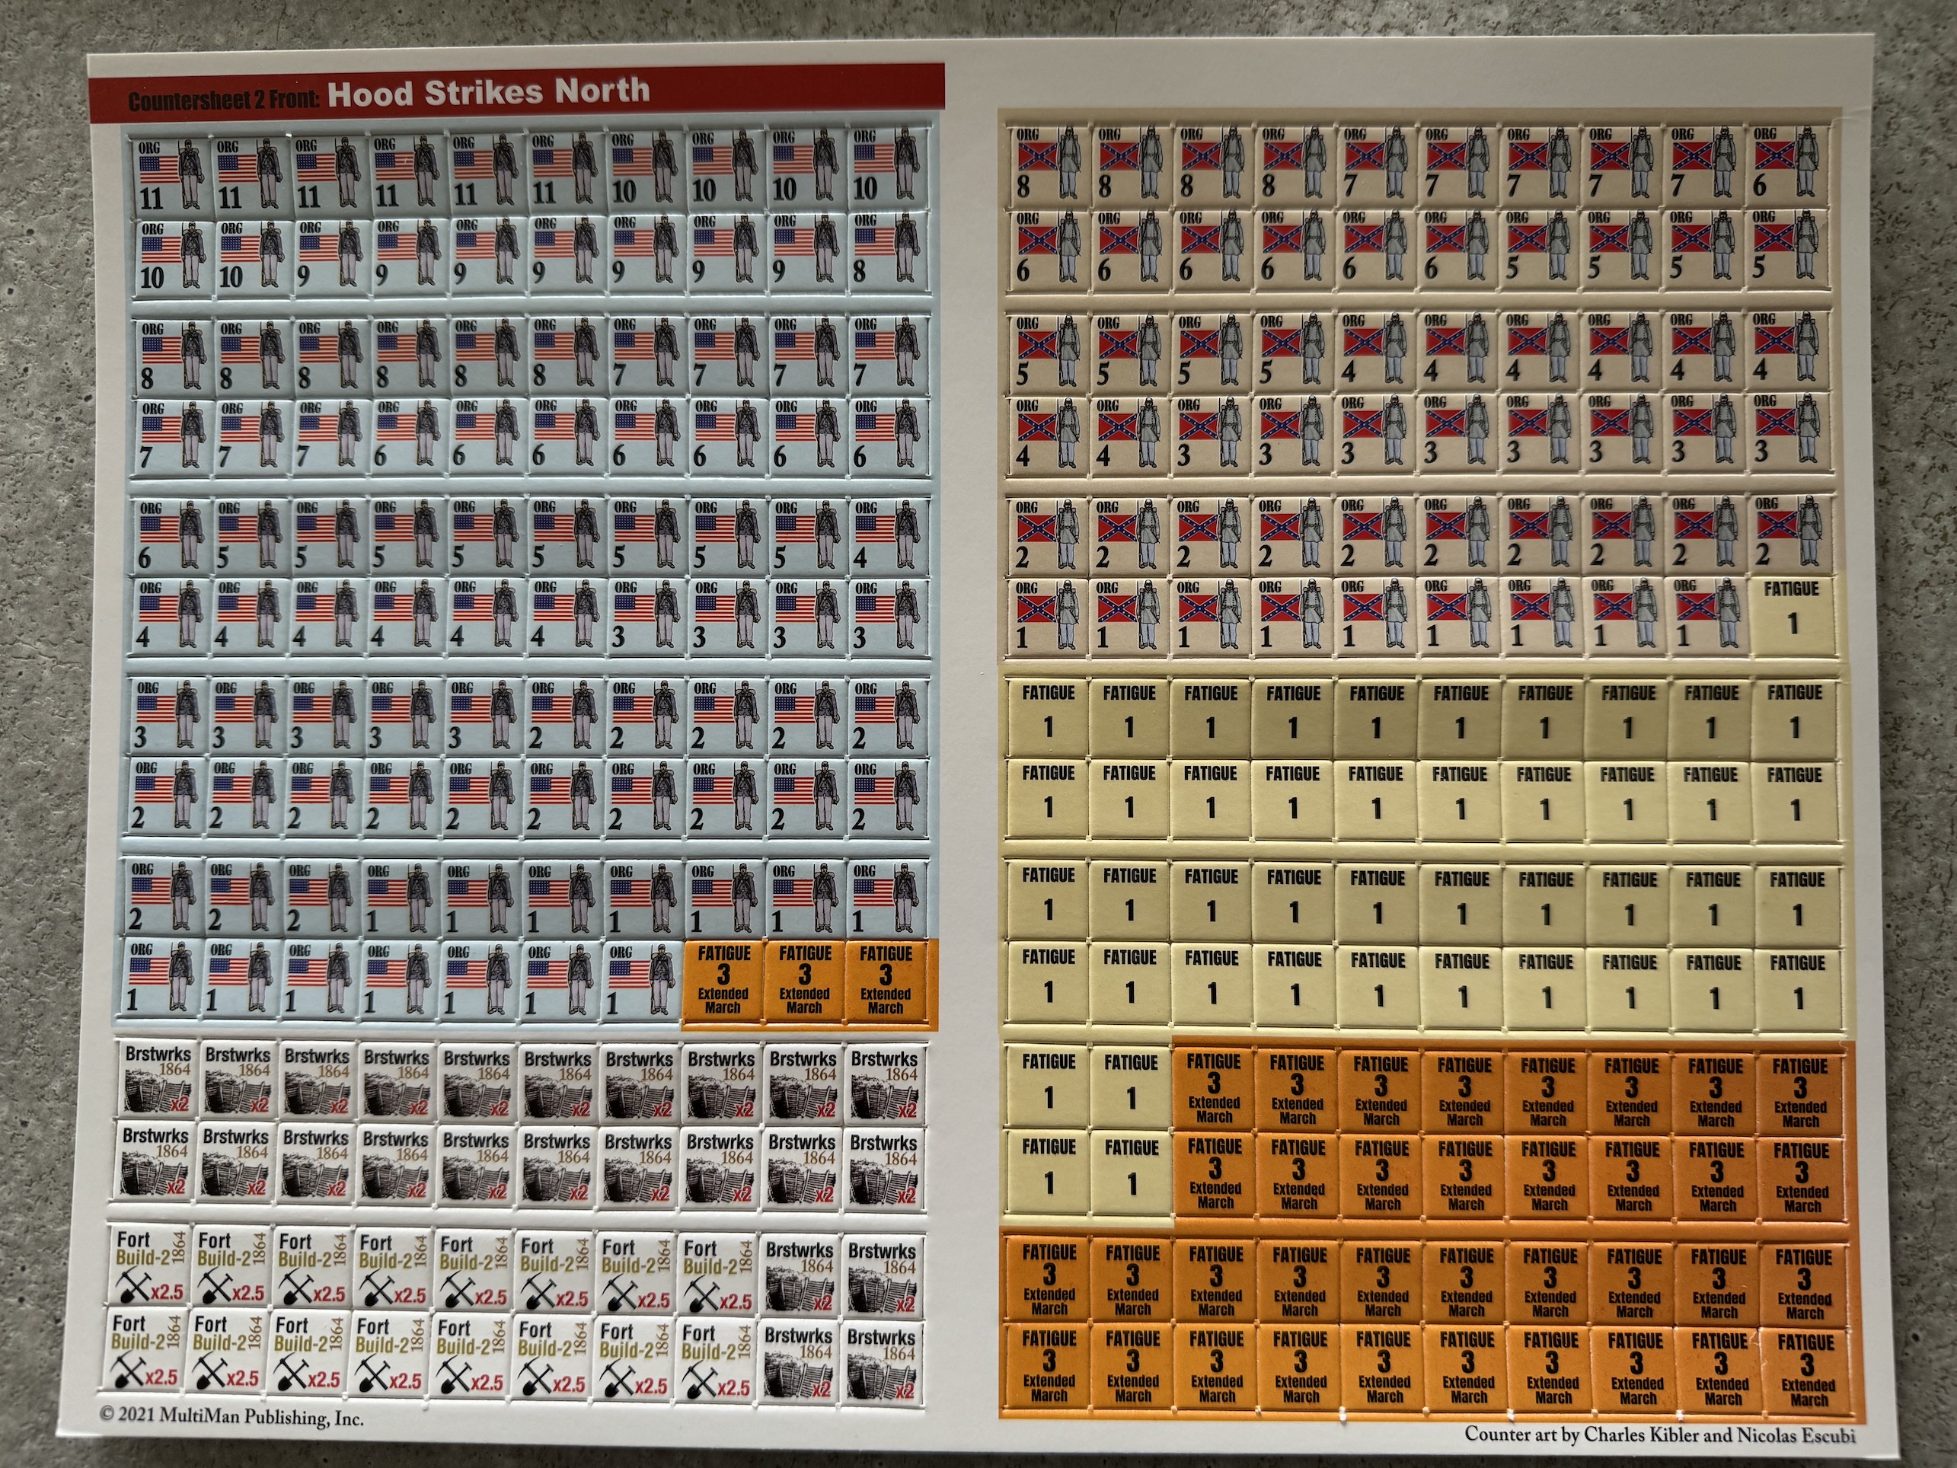Click the "Hood Strikes North" title text

(488, 92)
